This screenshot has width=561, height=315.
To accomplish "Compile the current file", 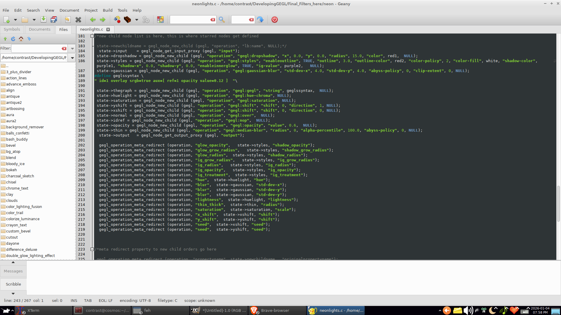I will pos(117,20).
